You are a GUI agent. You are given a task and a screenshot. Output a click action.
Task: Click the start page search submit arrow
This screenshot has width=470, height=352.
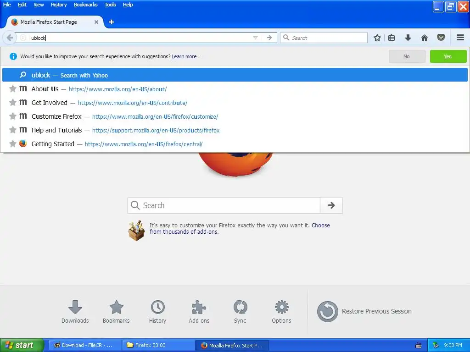[331, 205]
